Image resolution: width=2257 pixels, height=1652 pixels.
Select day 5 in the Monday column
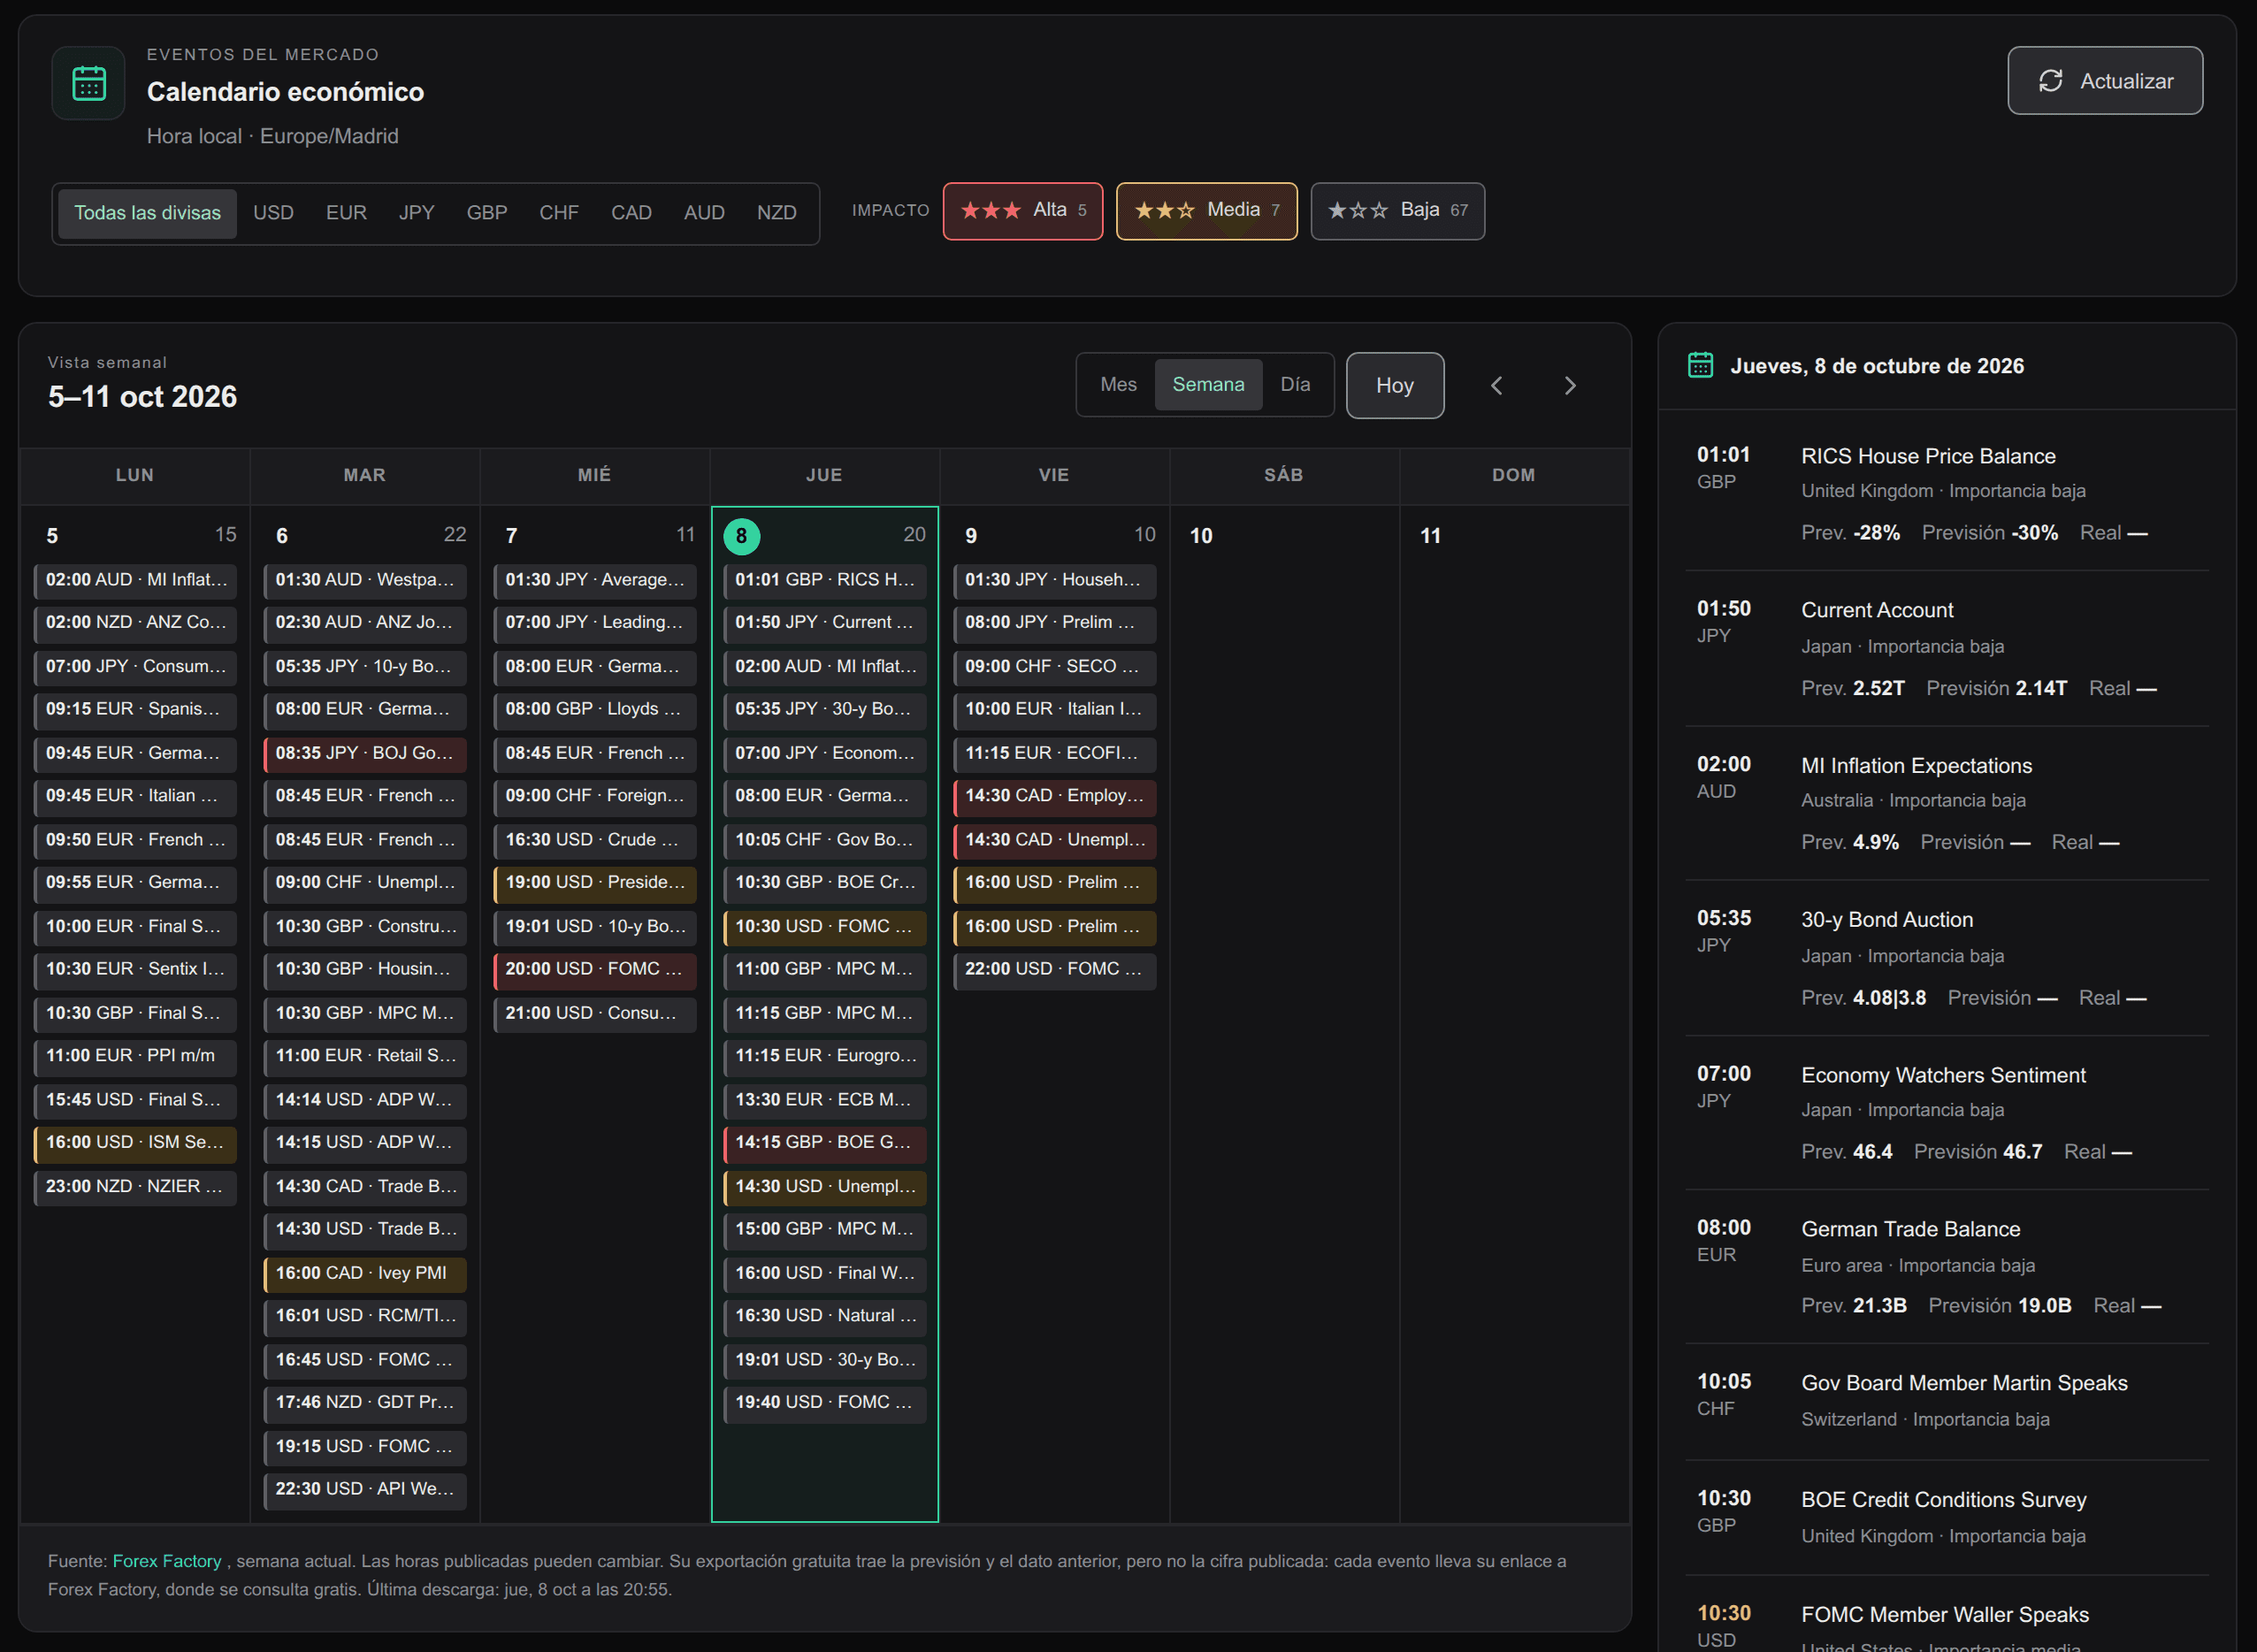52,536
